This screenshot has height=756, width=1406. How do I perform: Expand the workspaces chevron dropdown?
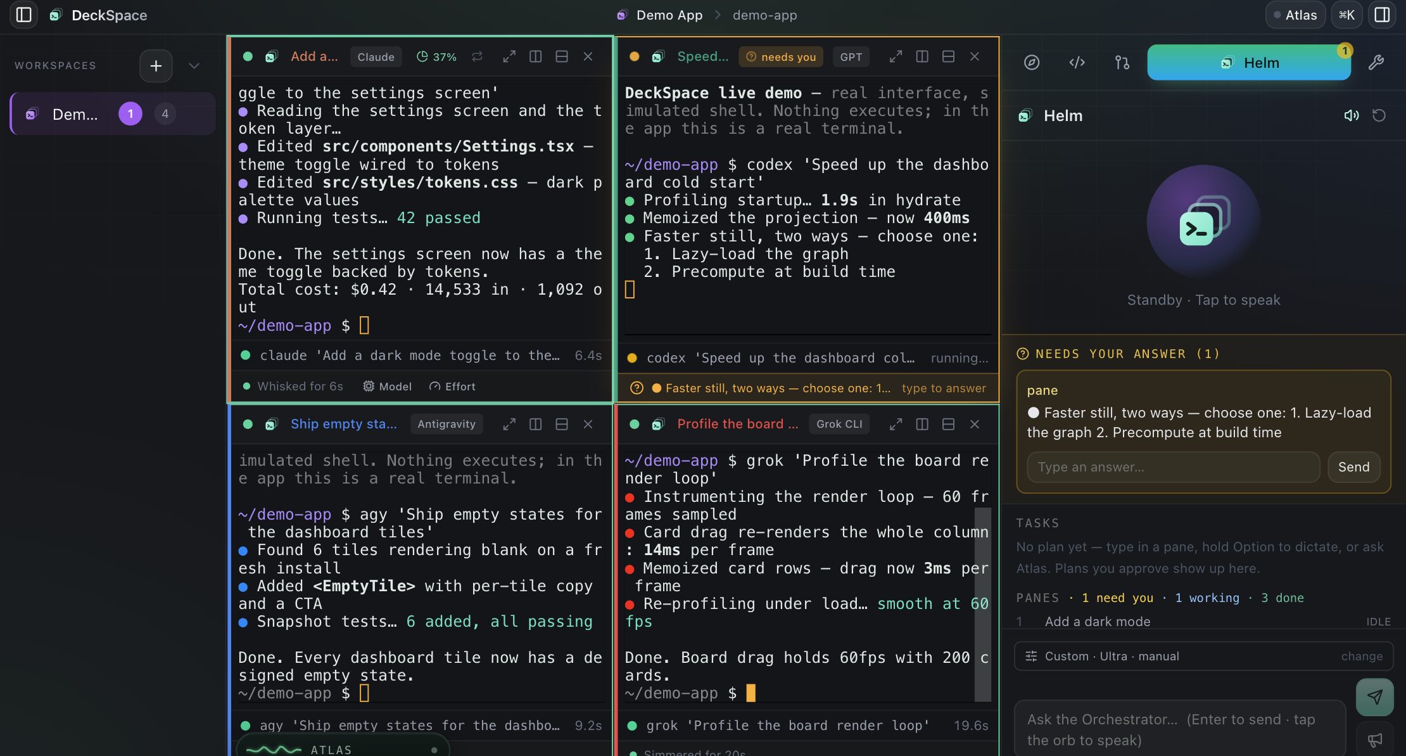coord(194,65)
